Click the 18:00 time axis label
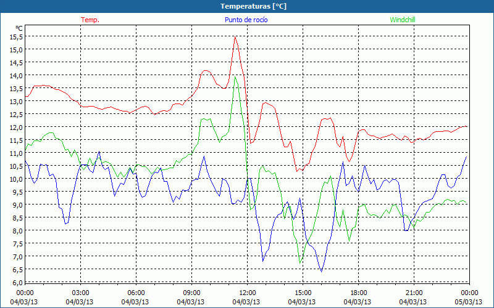Image resolution: width=494 pixels, height=308 pixels. [359, 293]
